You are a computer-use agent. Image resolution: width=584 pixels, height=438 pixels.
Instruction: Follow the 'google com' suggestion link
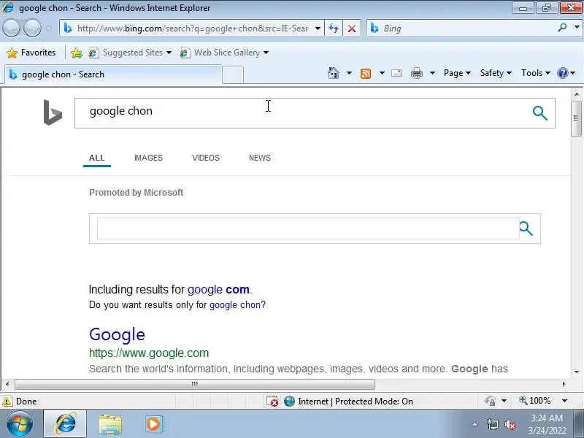point(218,289)
